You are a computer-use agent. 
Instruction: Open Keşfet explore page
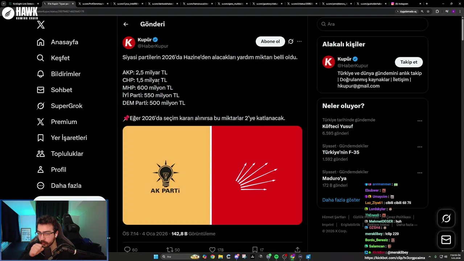tap(53, 58)
